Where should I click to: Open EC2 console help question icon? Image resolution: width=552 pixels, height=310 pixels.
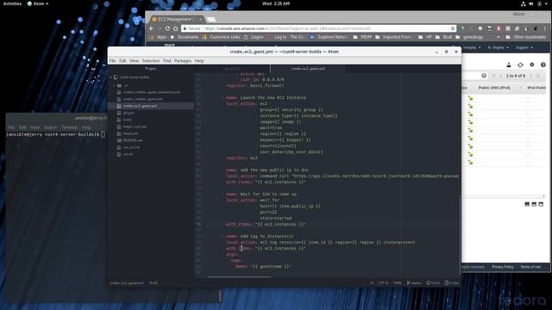pos(543,65)
